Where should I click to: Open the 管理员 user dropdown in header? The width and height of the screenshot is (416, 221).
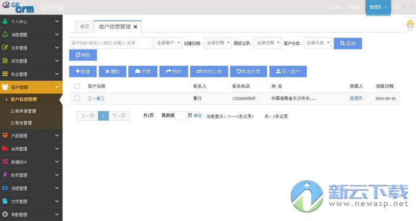click(378, 7)
